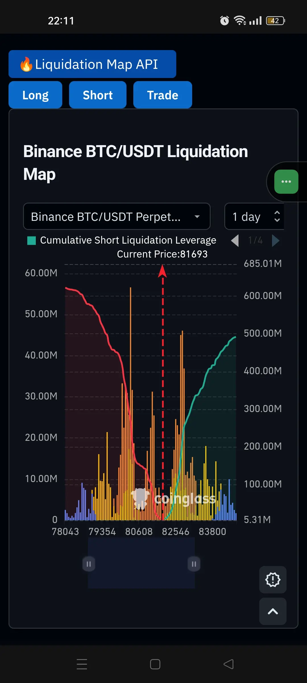Tap the alarm clock status icon
This screenshot has height=683, width=307.
pos(224,20)
